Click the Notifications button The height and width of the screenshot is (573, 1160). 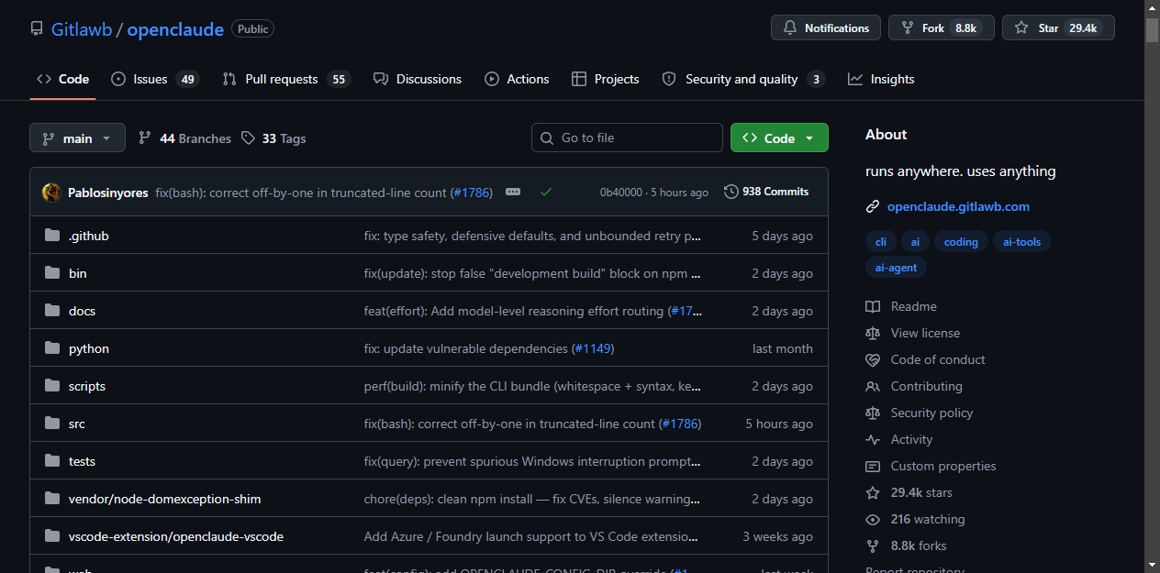(826, 28)
